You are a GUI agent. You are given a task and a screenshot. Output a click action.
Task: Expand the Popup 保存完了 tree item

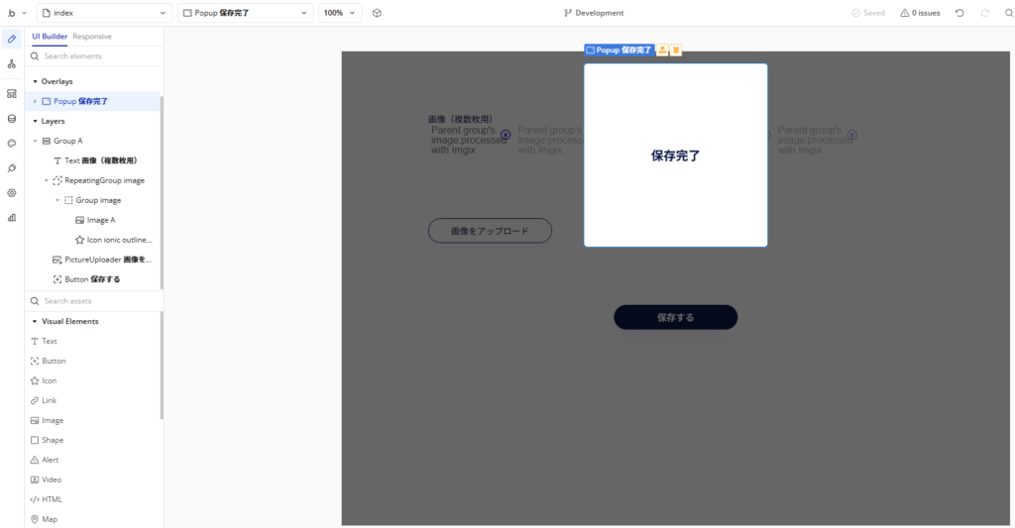tap(35, 101)
